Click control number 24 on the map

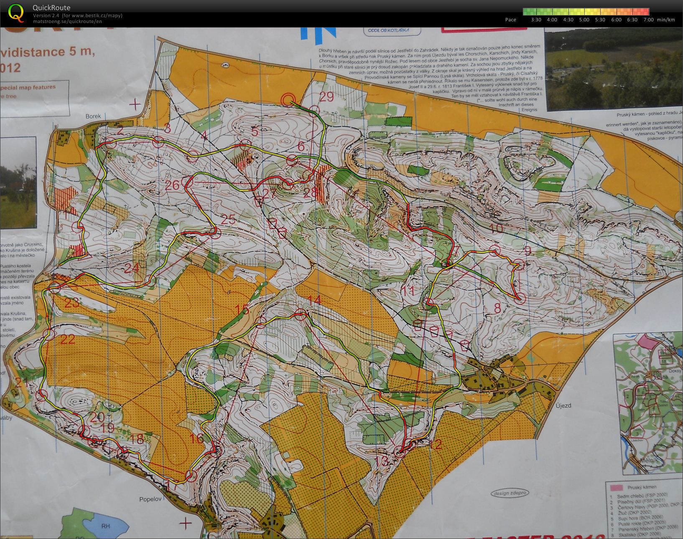pos(131,268)
